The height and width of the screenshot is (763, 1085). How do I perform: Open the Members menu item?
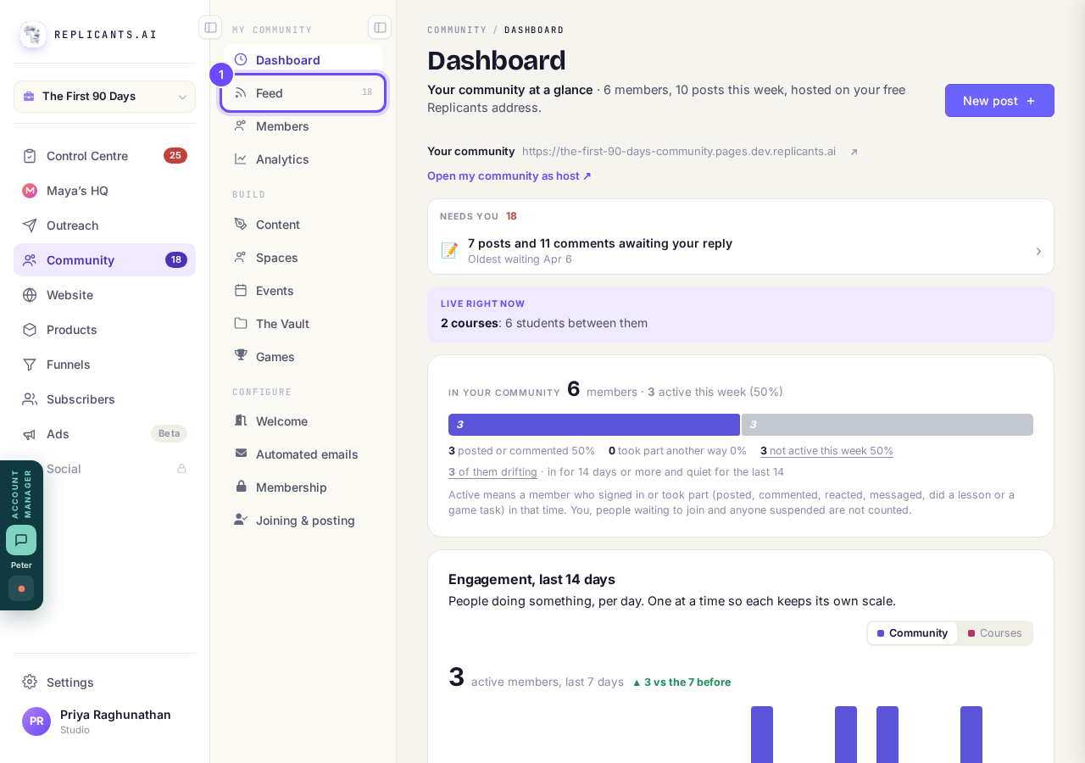click(303, 126)
